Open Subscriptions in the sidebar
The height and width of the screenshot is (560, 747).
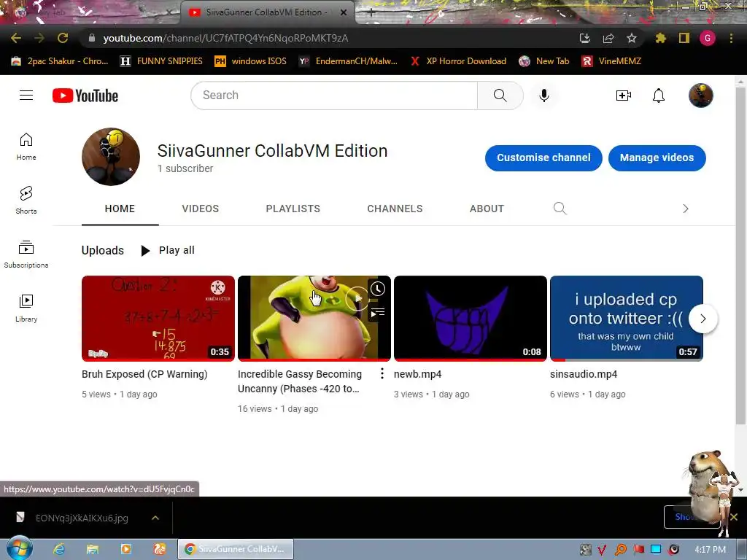(26, 254)
